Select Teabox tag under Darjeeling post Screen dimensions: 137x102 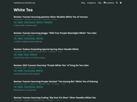(26, 55)
